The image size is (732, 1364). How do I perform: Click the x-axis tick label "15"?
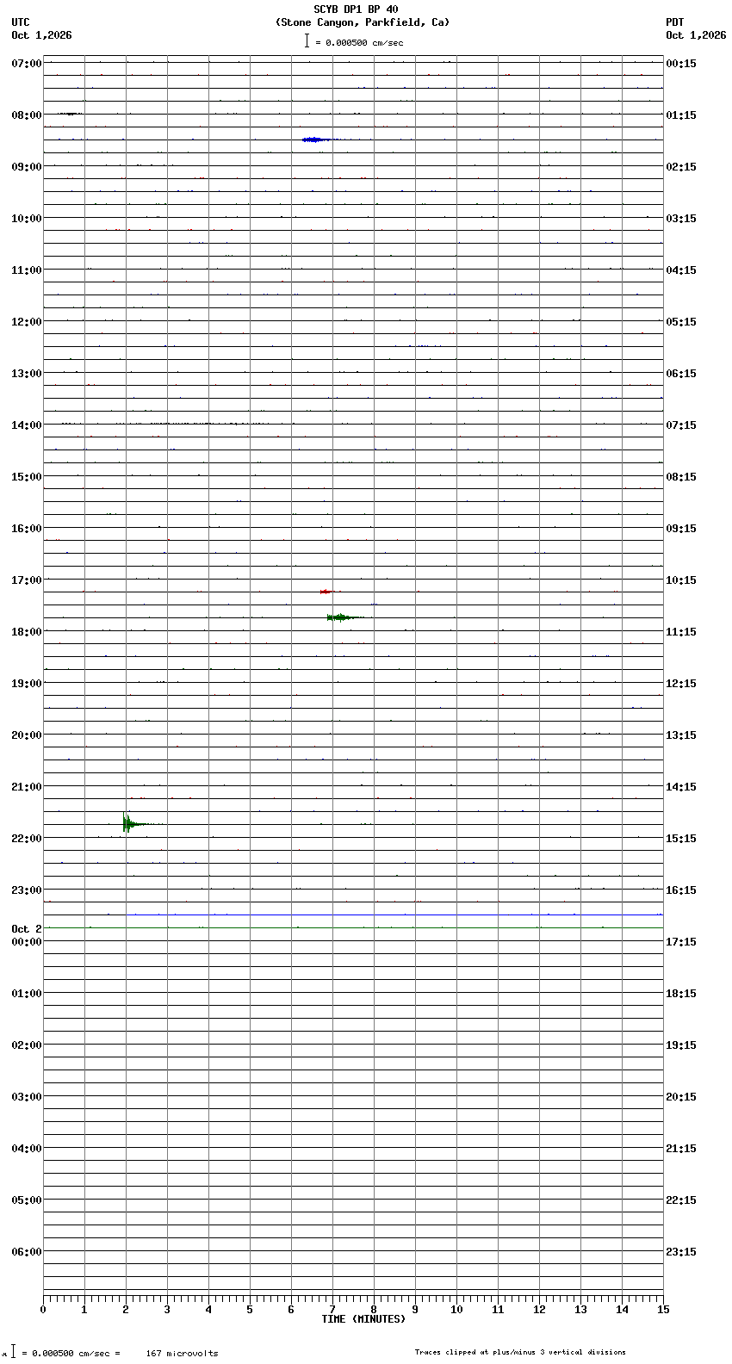point(663,1310)
